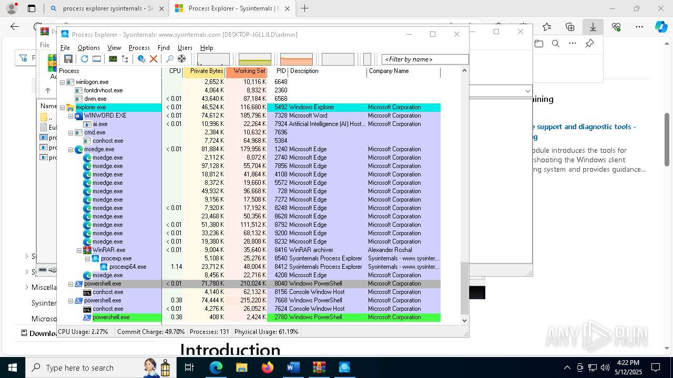Click the Properties toolbar icon
673x378 pixels.
click(x=141, y=59)
